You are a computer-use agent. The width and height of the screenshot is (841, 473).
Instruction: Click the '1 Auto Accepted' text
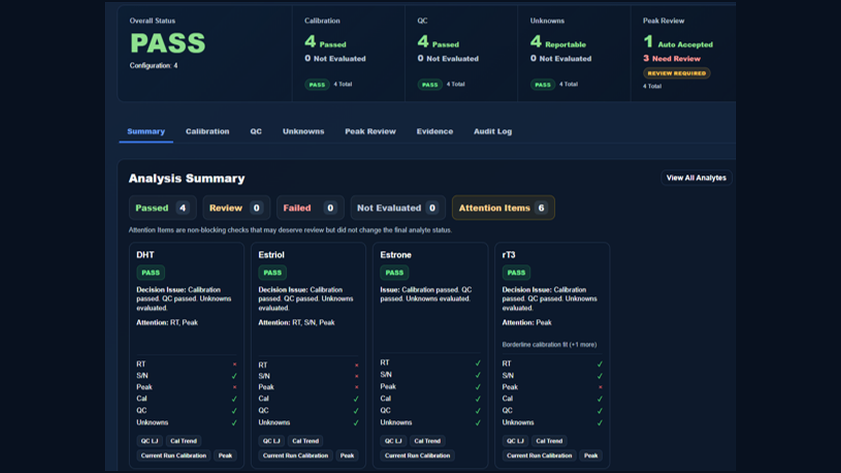tap(678, 42)
